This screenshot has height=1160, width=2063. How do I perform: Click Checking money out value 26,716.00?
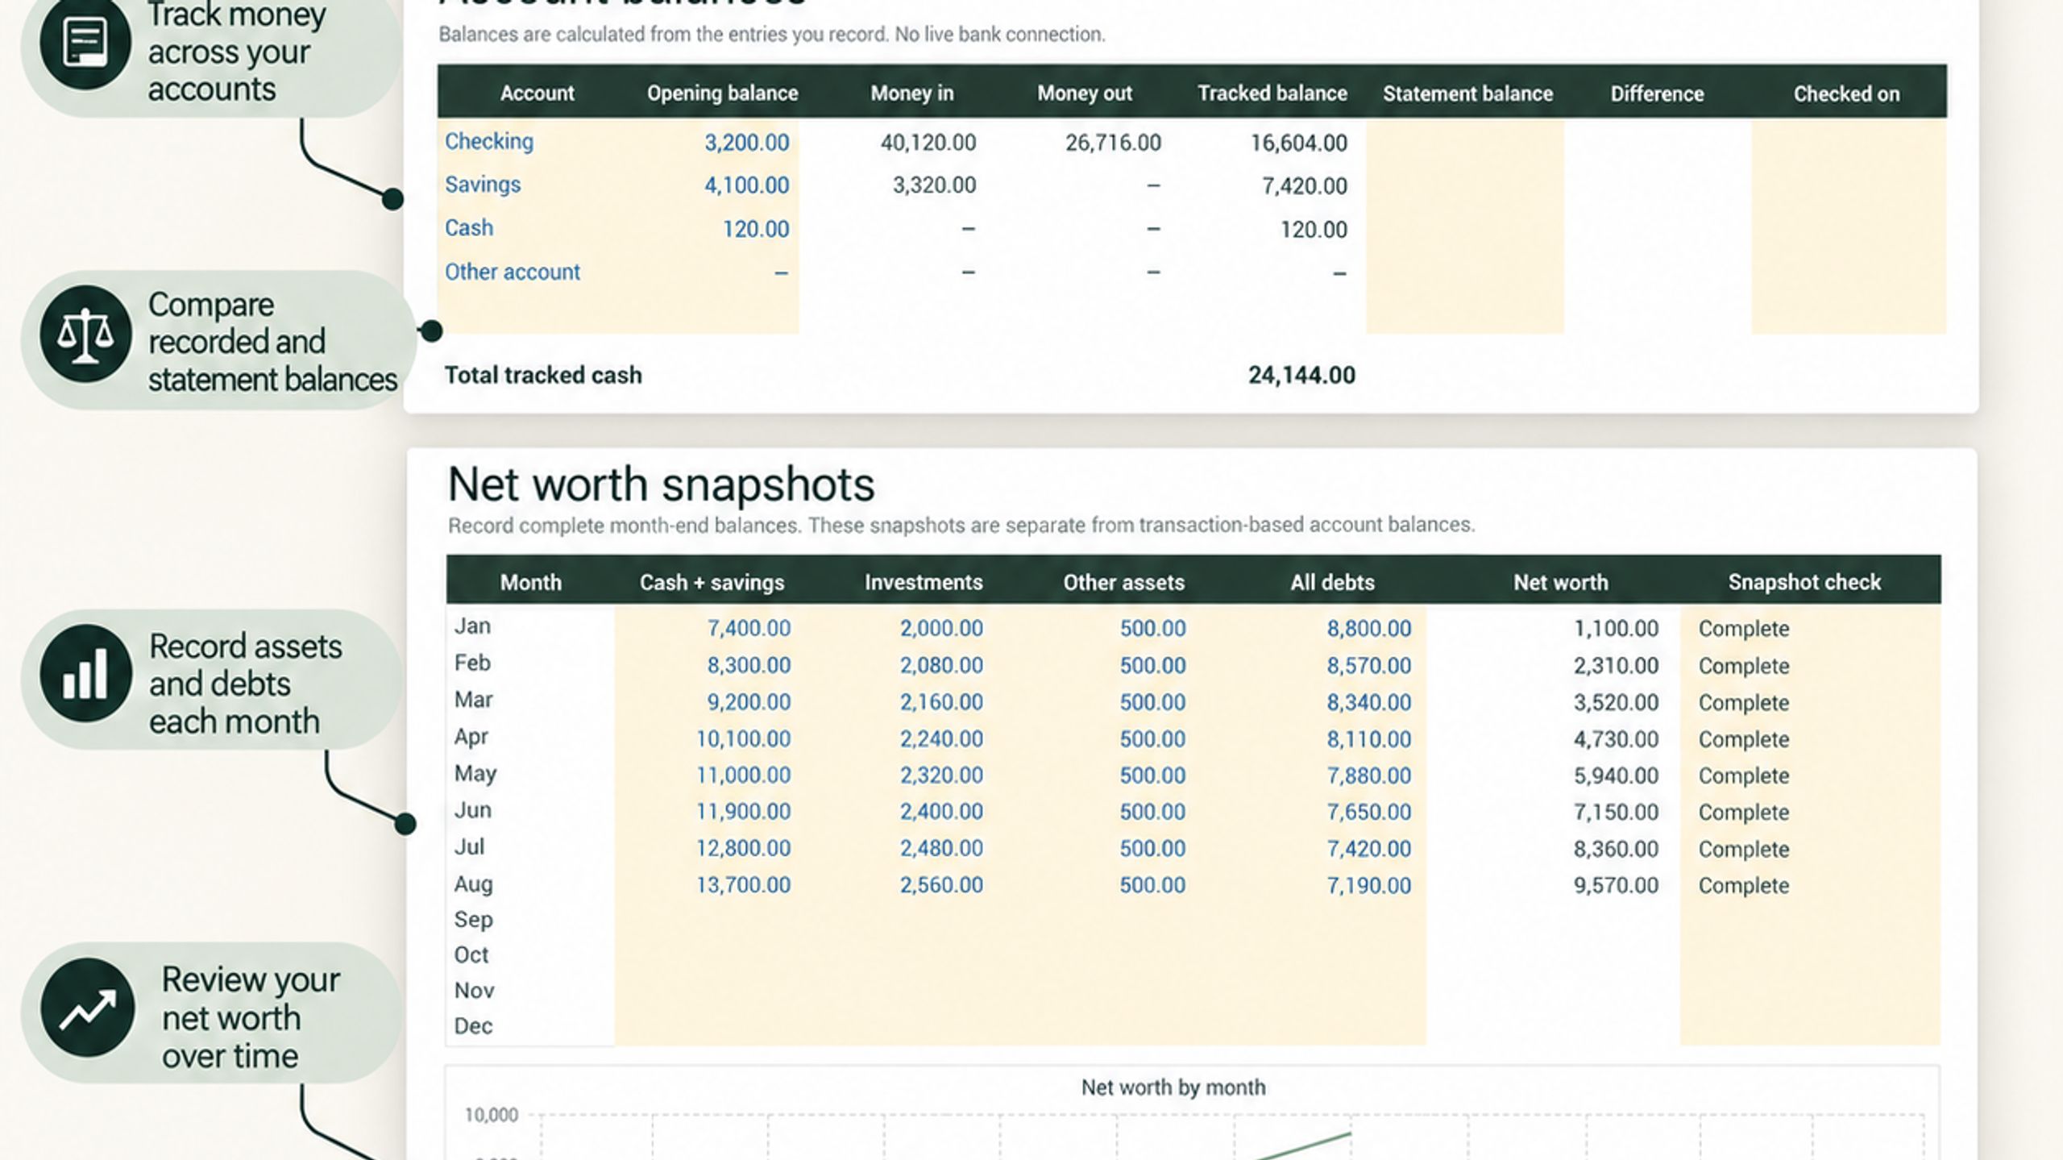coord(1114,143)
